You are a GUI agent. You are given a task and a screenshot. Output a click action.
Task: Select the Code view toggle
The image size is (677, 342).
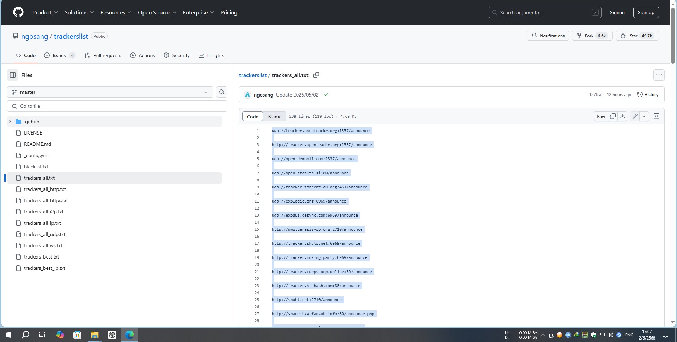(x=252, y=116)
